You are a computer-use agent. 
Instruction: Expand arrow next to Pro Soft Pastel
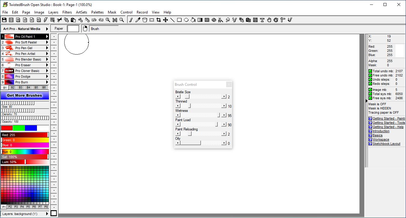coord(47,42)
